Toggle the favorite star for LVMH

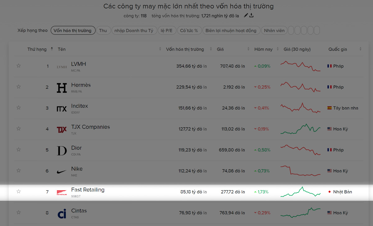tap(19, 66)
